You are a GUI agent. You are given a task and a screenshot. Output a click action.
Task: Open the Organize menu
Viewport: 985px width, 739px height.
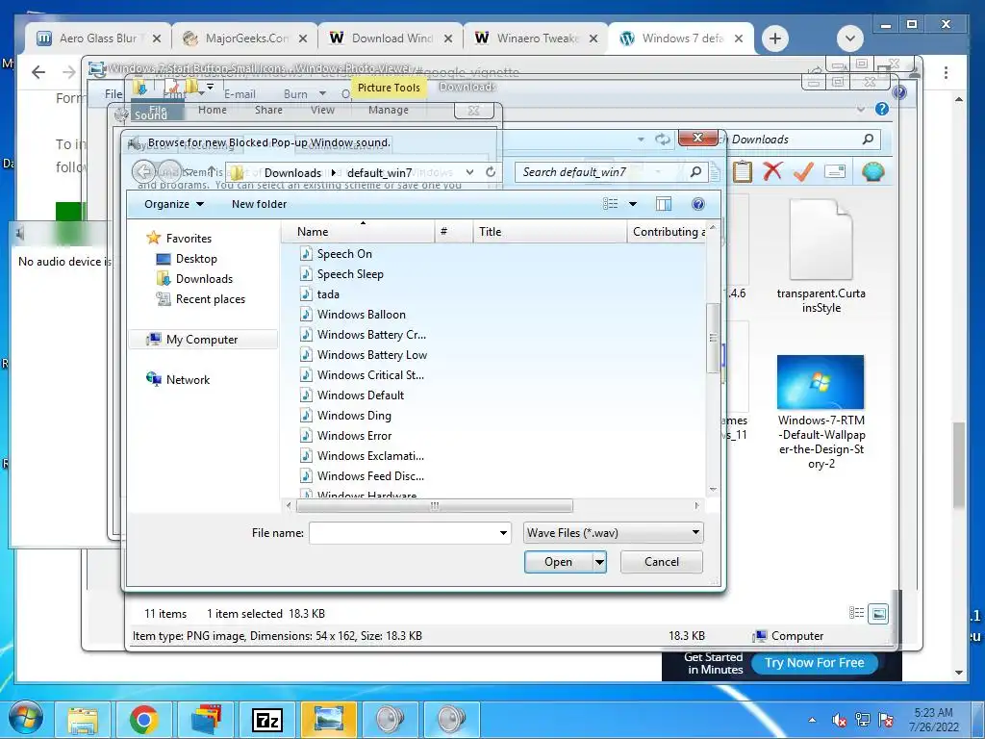(x=174, y=204)
